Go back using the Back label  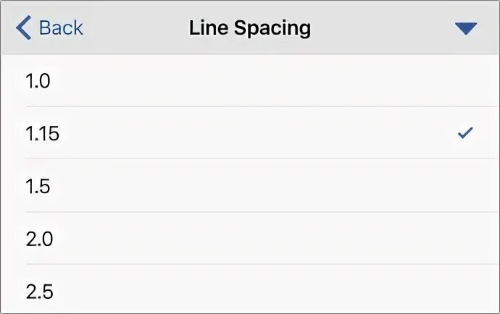[61, 28]
